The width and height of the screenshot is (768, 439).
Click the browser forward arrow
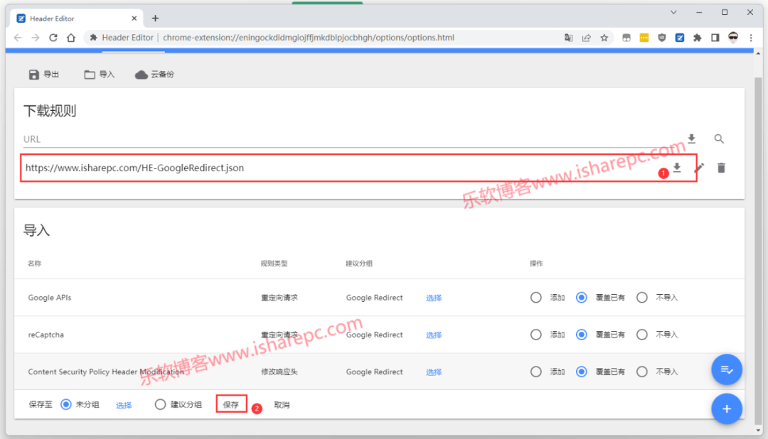36,38
